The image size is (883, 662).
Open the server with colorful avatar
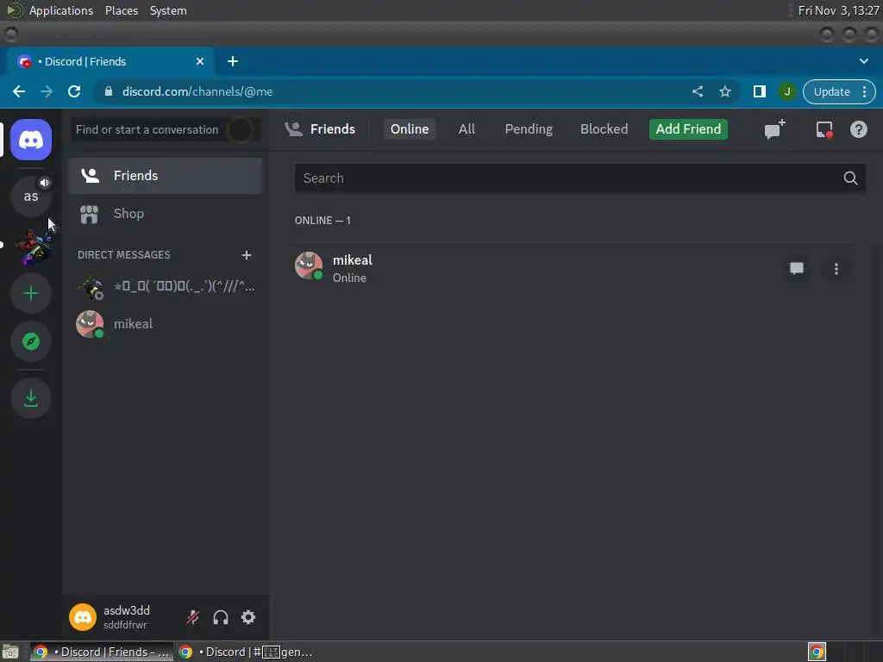point(32,246)
